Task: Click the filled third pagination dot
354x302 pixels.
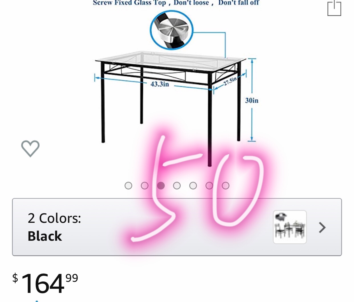Action: 161,186
